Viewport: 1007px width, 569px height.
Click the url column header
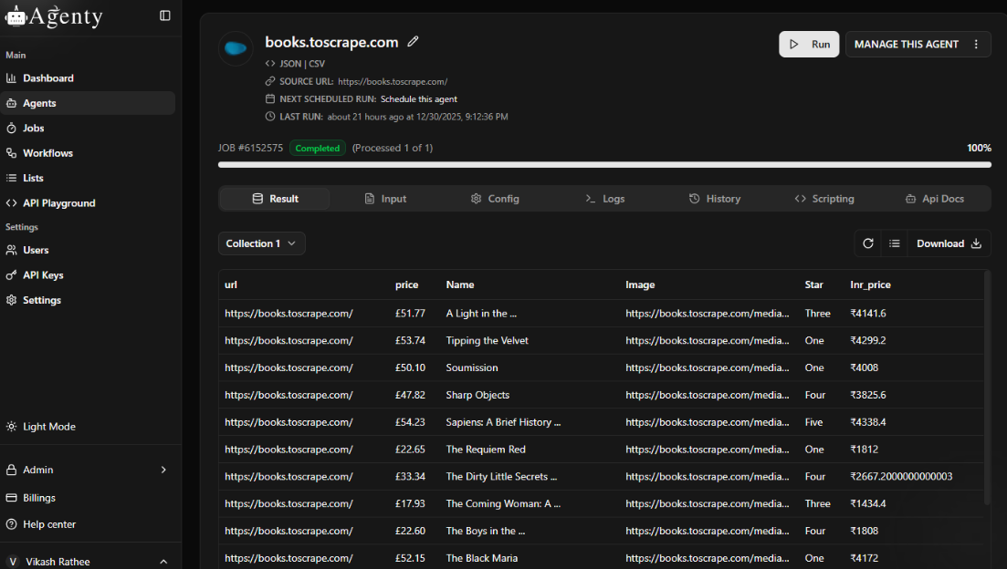click(231, 284)
